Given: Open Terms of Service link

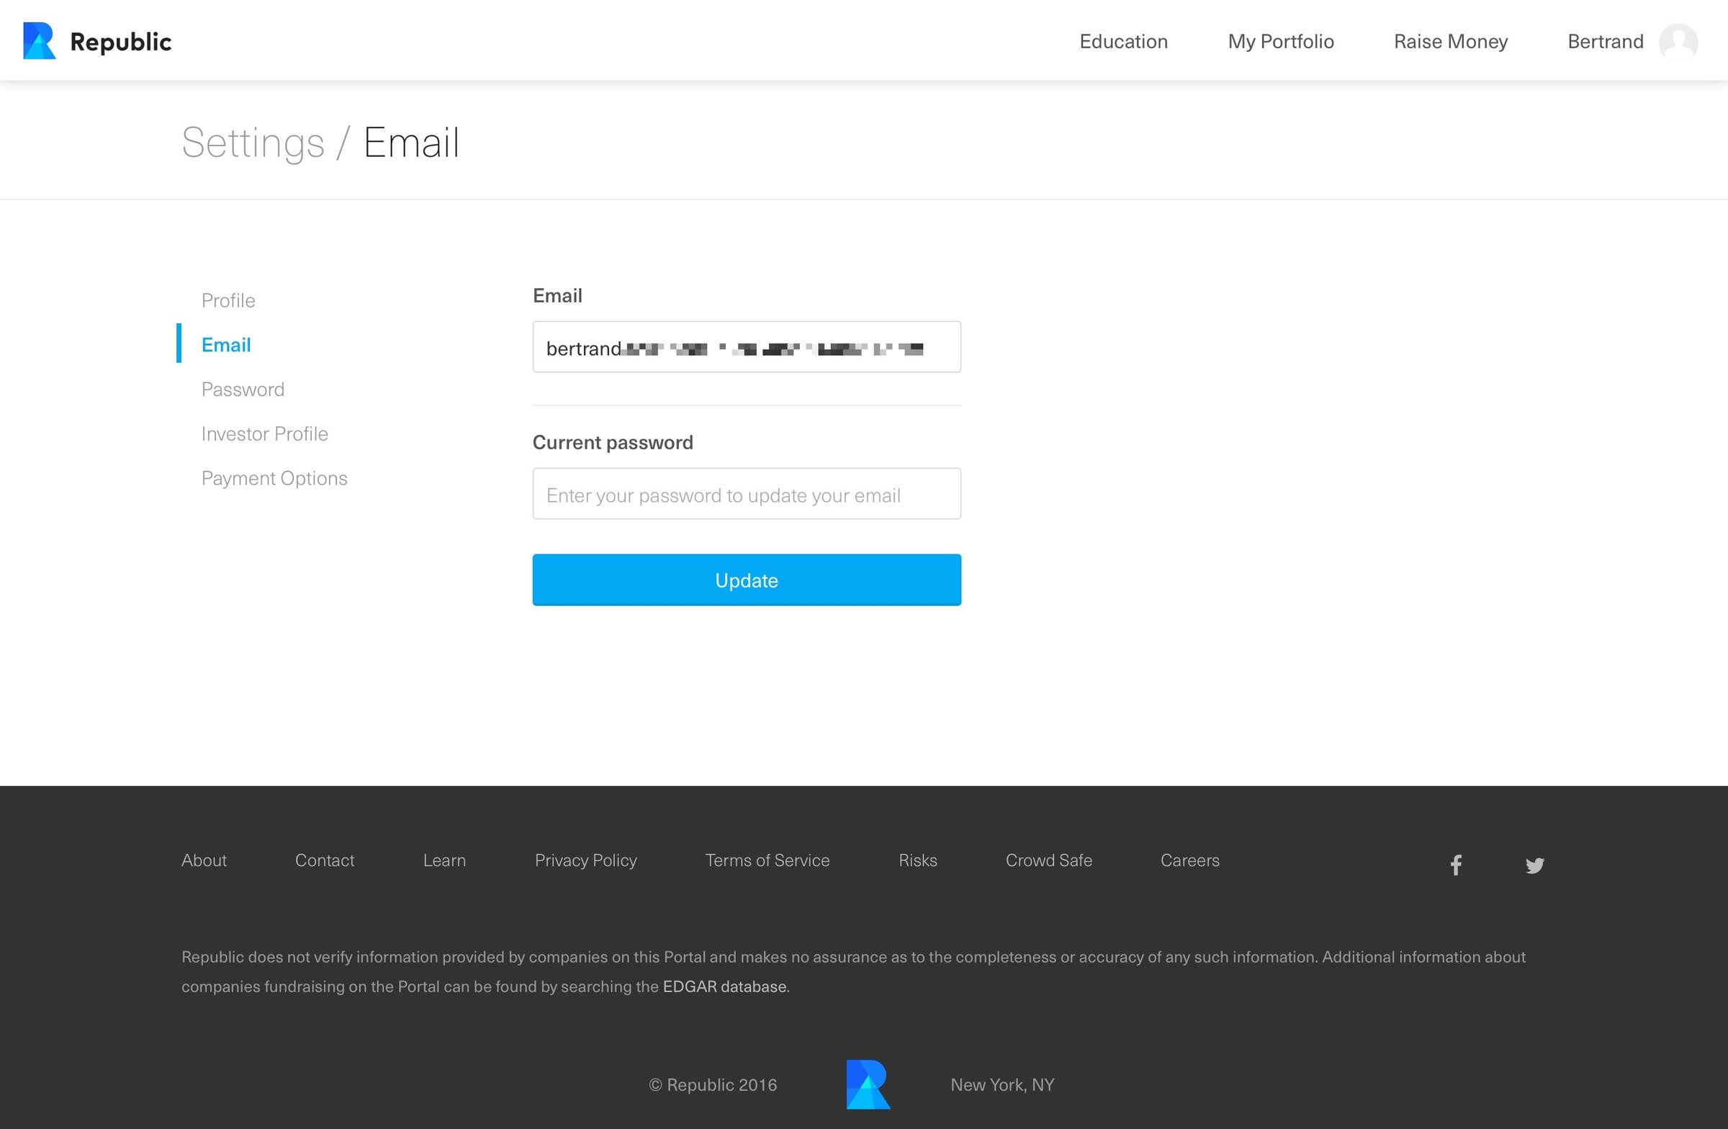Looking at the screenshot, I should click(767, 860).
